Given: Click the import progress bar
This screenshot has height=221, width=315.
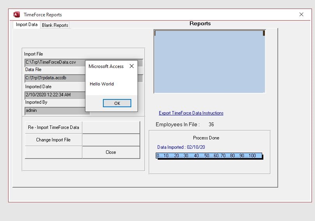Looking at the screenshot, I should (x=209, y=156).
